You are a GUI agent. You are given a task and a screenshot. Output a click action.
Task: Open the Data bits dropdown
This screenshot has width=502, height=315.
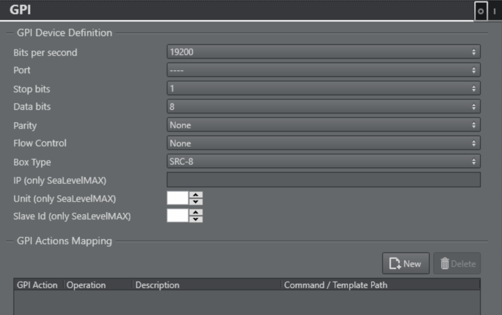(x=323, y=107)
